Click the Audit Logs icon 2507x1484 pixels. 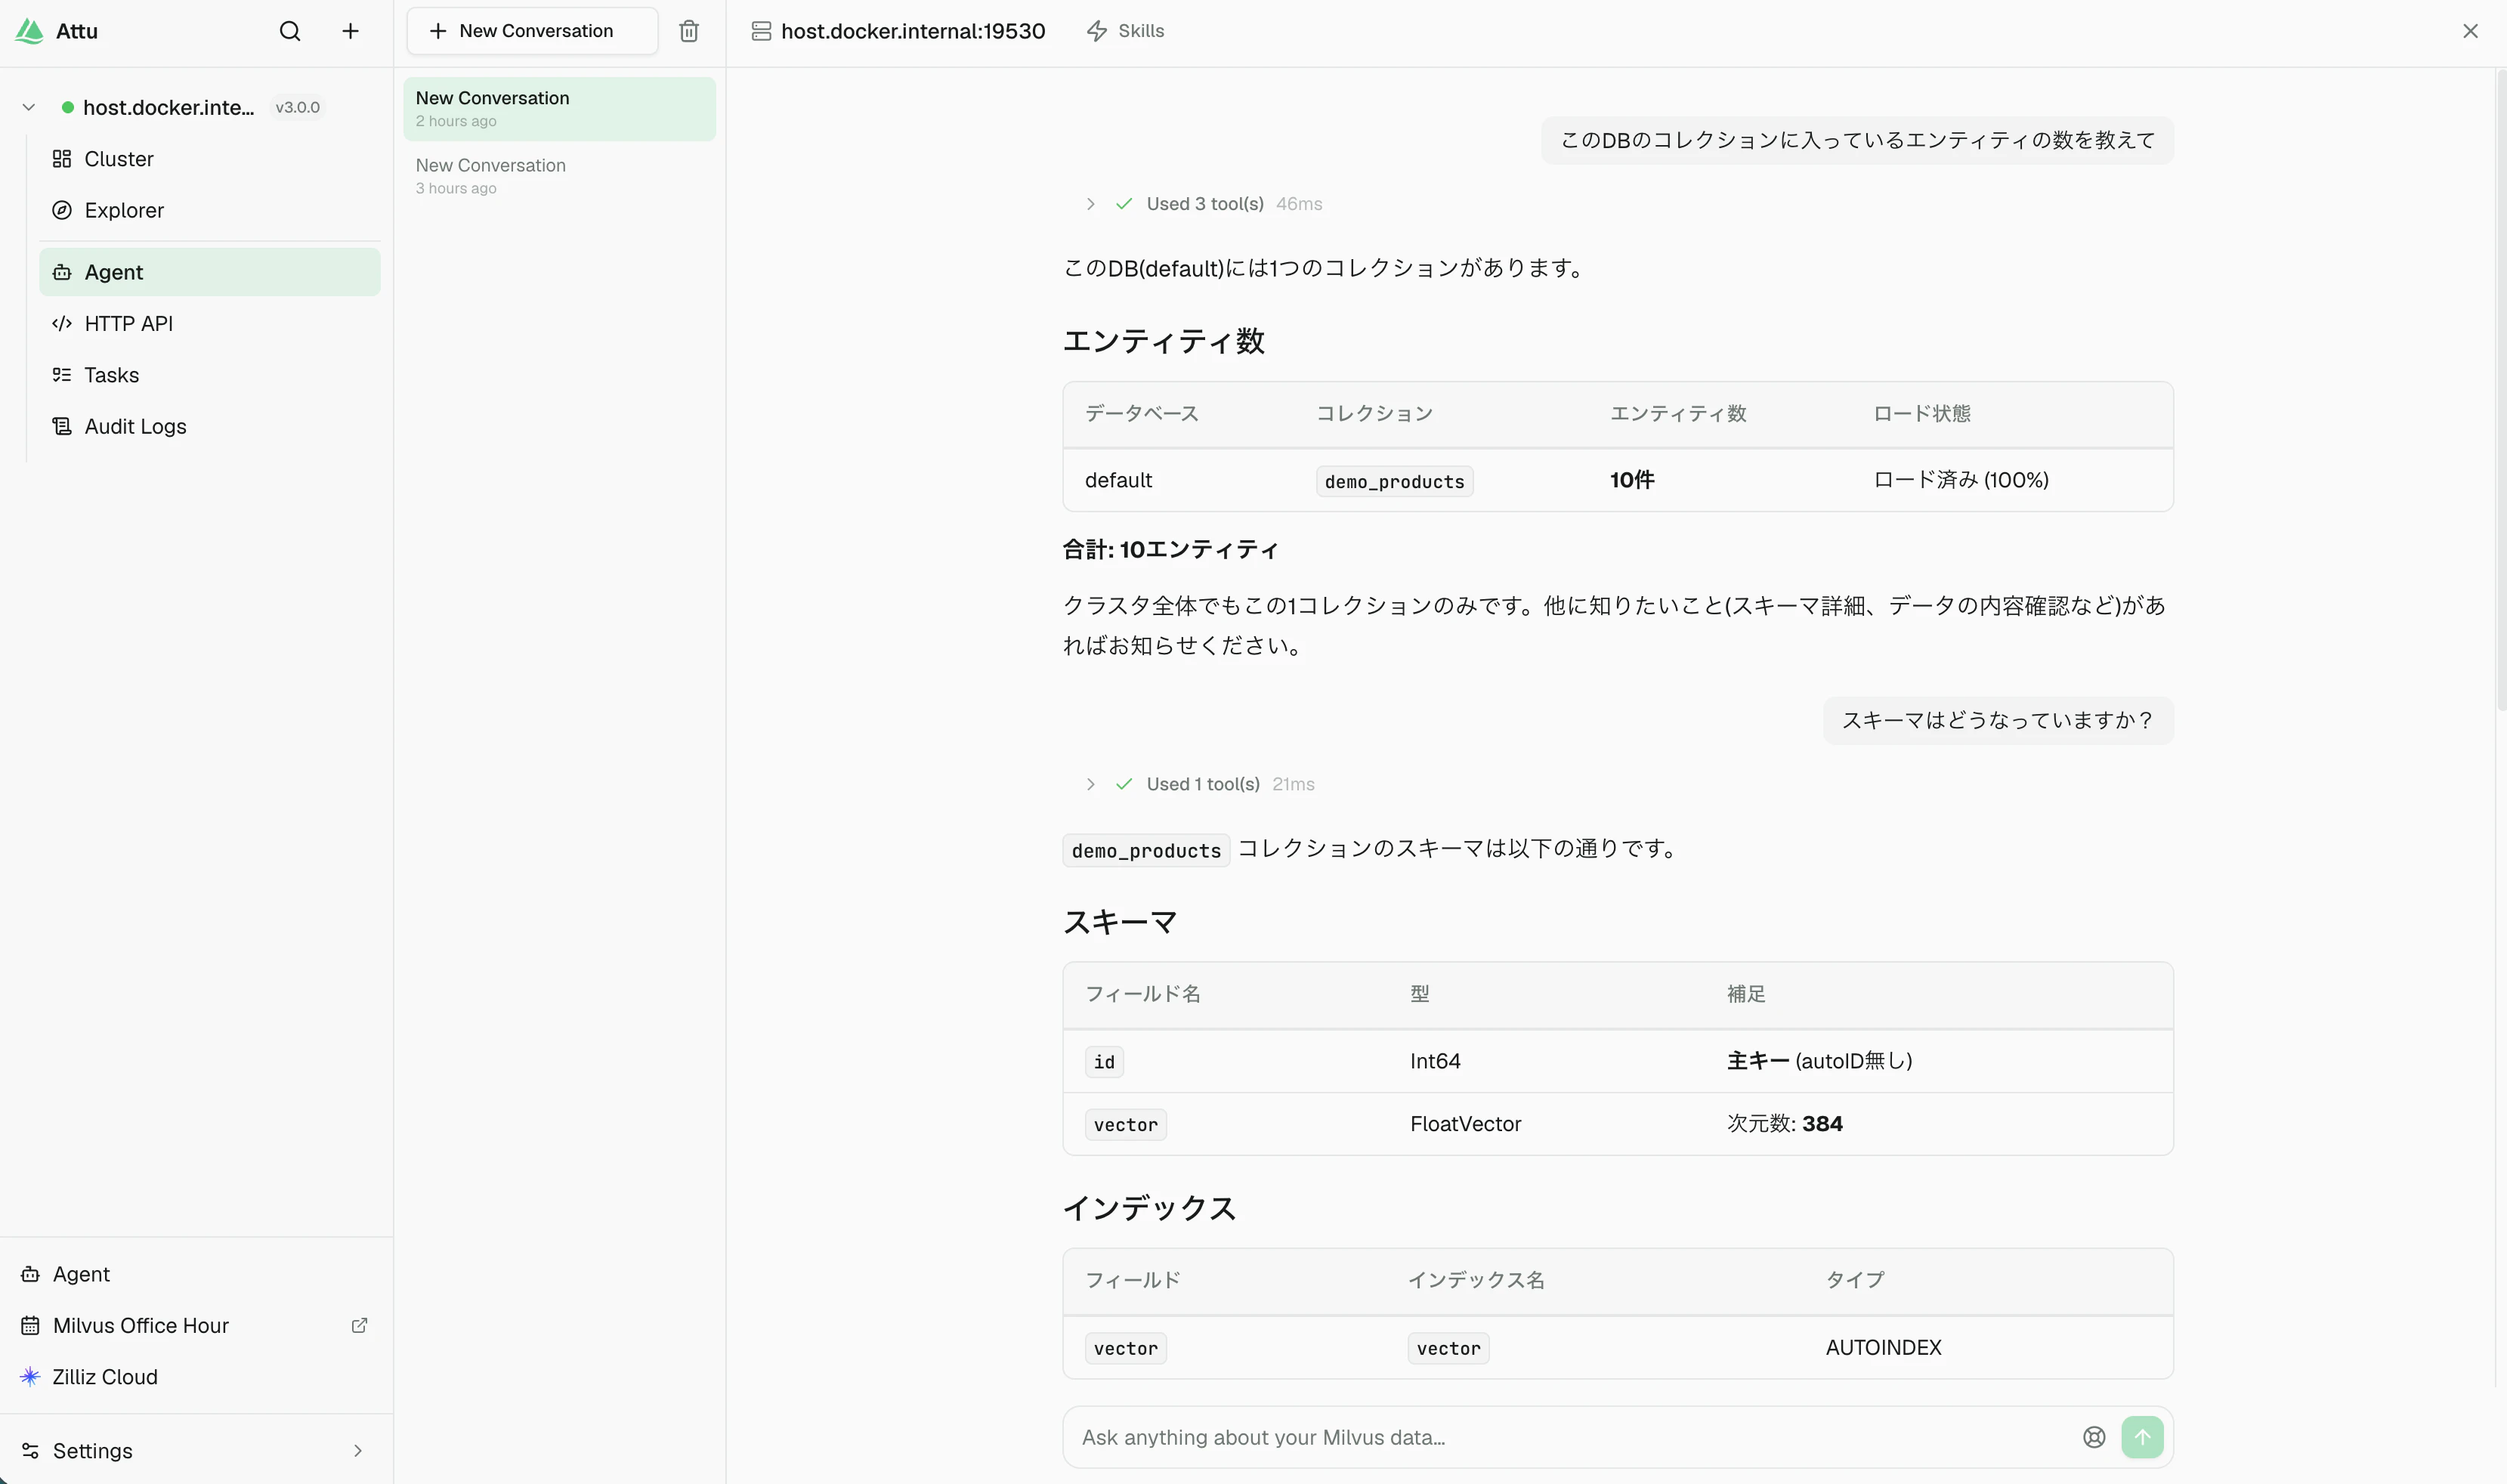(62, 426)
